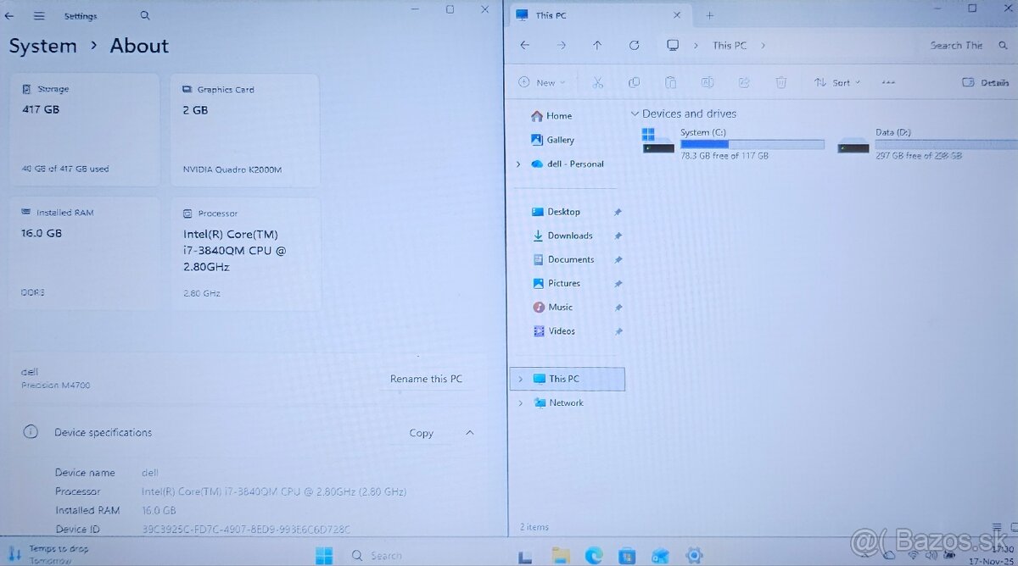Click the Rename this PC button
Screen dimensions: 1018x566
[x=426, y=379]
